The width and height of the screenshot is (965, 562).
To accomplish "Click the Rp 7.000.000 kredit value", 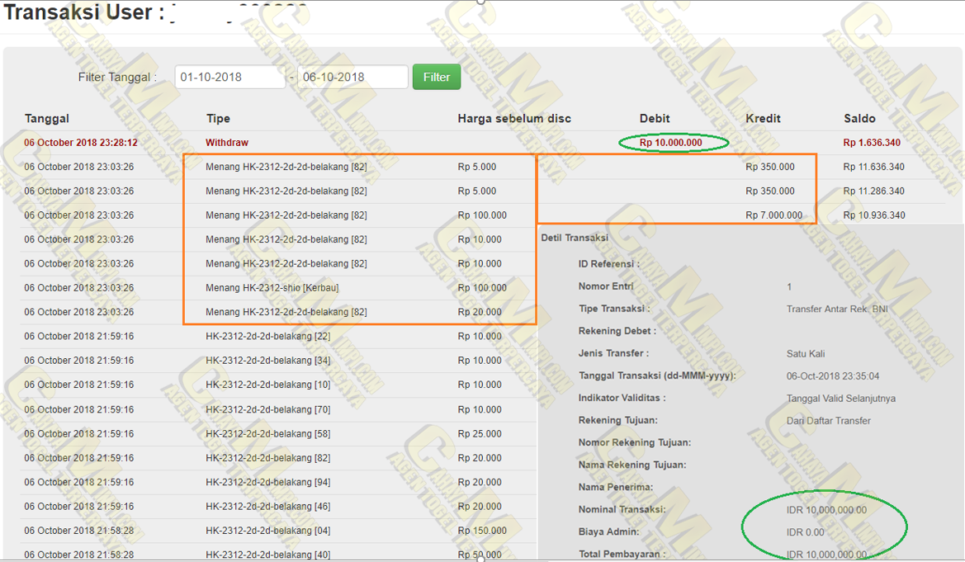I will (773, 215).
